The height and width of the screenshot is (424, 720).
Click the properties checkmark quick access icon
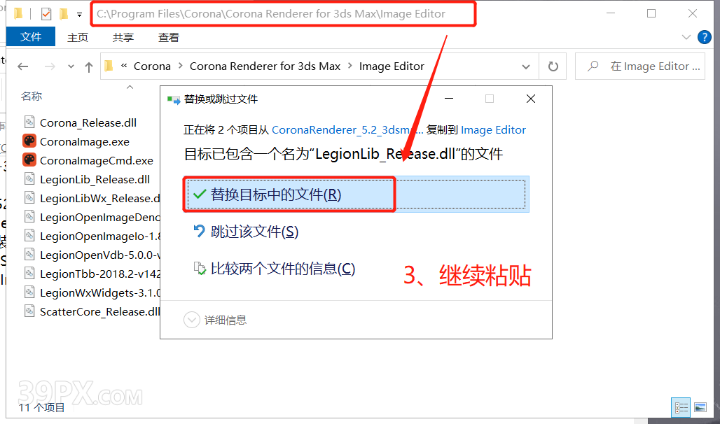46,14
